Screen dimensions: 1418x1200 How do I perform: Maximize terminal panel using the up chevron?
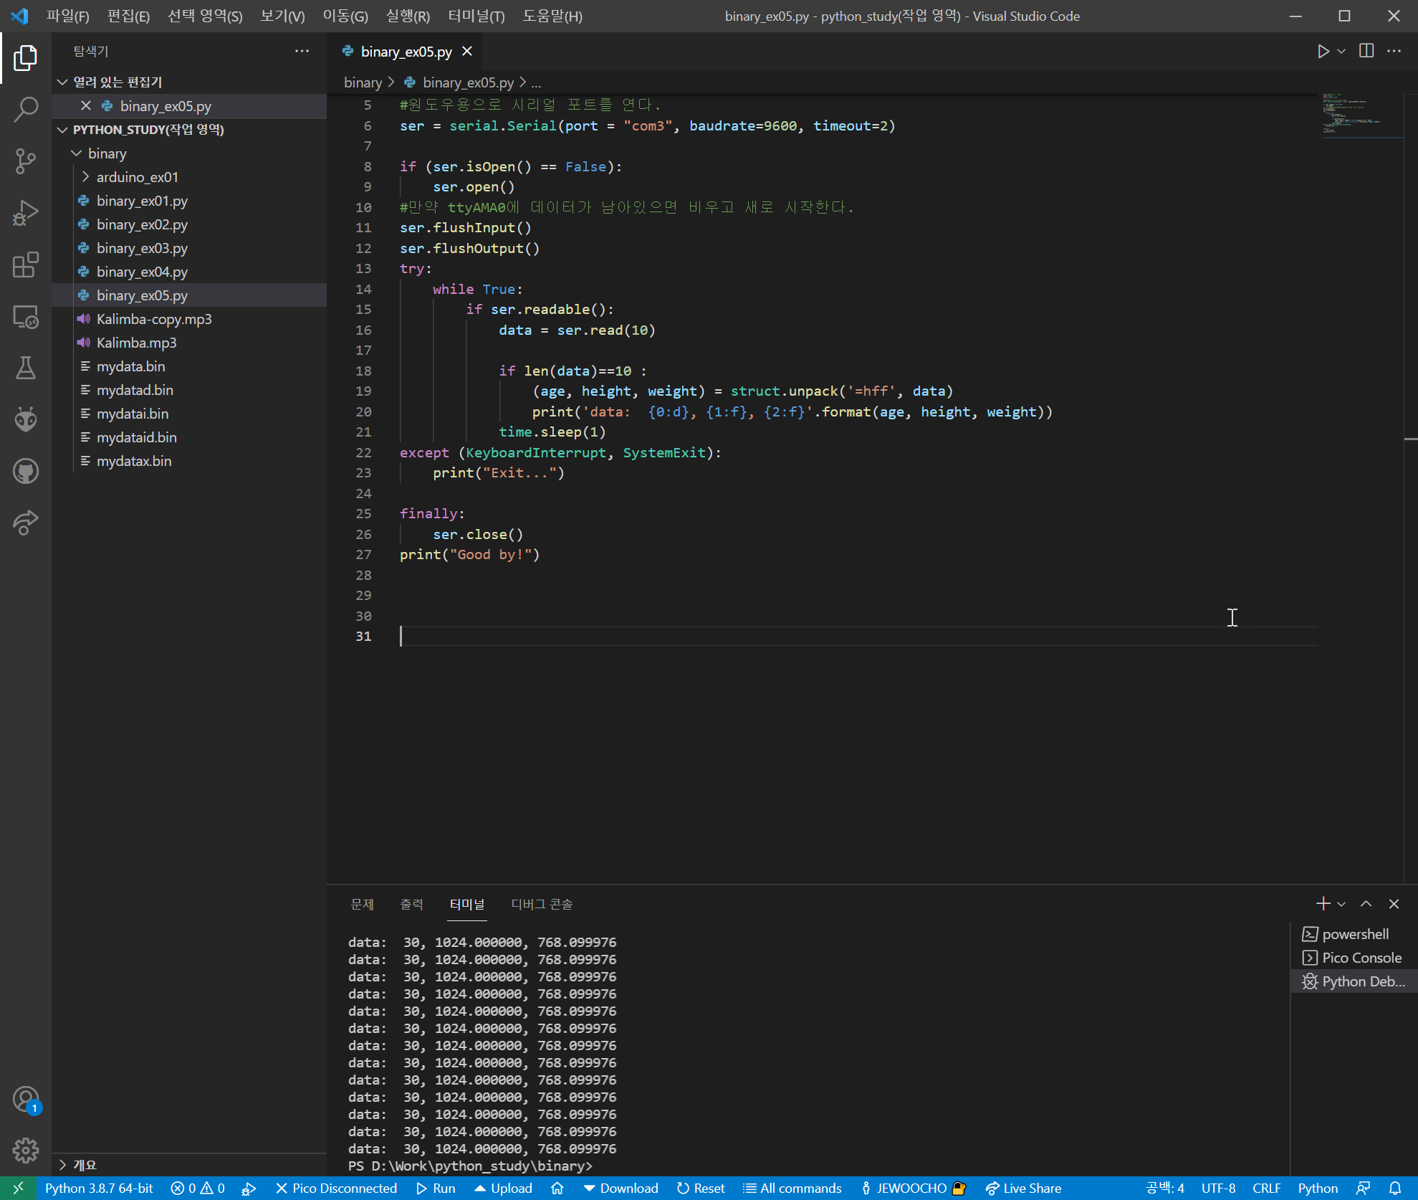pos(1366,904)
